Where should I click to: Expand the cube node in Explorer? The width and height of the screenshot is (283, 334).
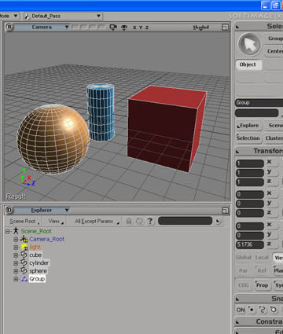tap(16, 255)
